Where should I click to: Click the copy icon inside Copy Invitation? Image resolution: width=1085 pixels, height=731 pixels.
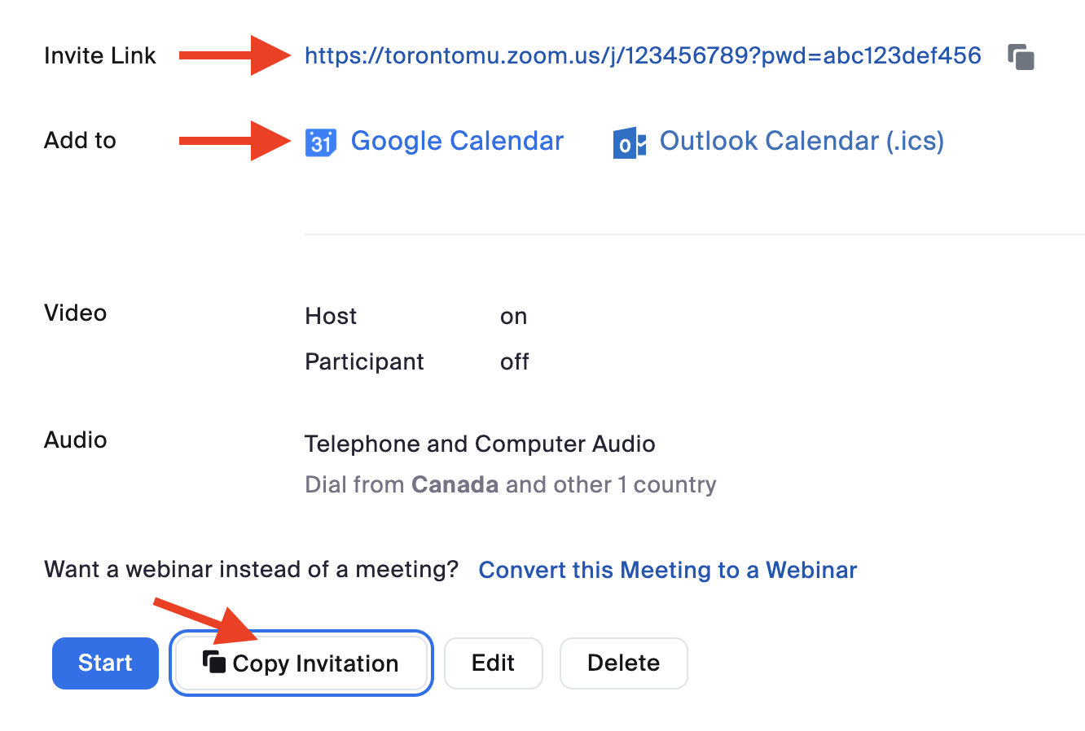tap(214, 662)
